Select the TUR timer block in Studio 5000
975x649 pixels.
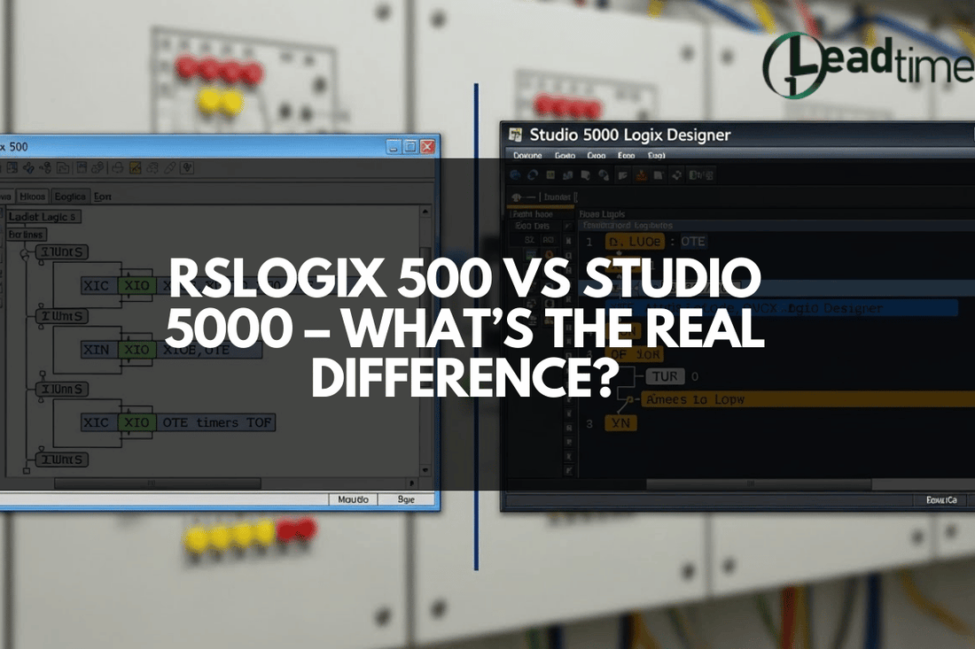[666, 375]
